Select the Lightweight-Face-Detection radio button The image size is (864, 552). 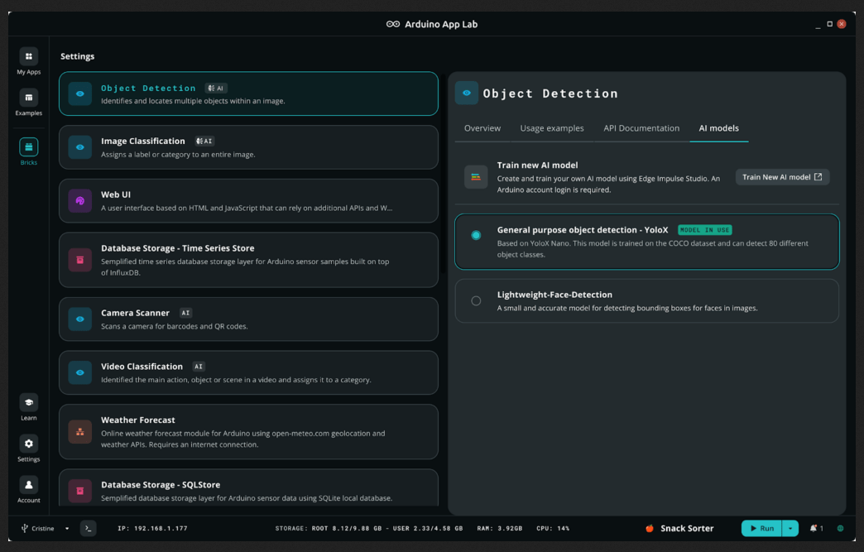click(476, 300)
